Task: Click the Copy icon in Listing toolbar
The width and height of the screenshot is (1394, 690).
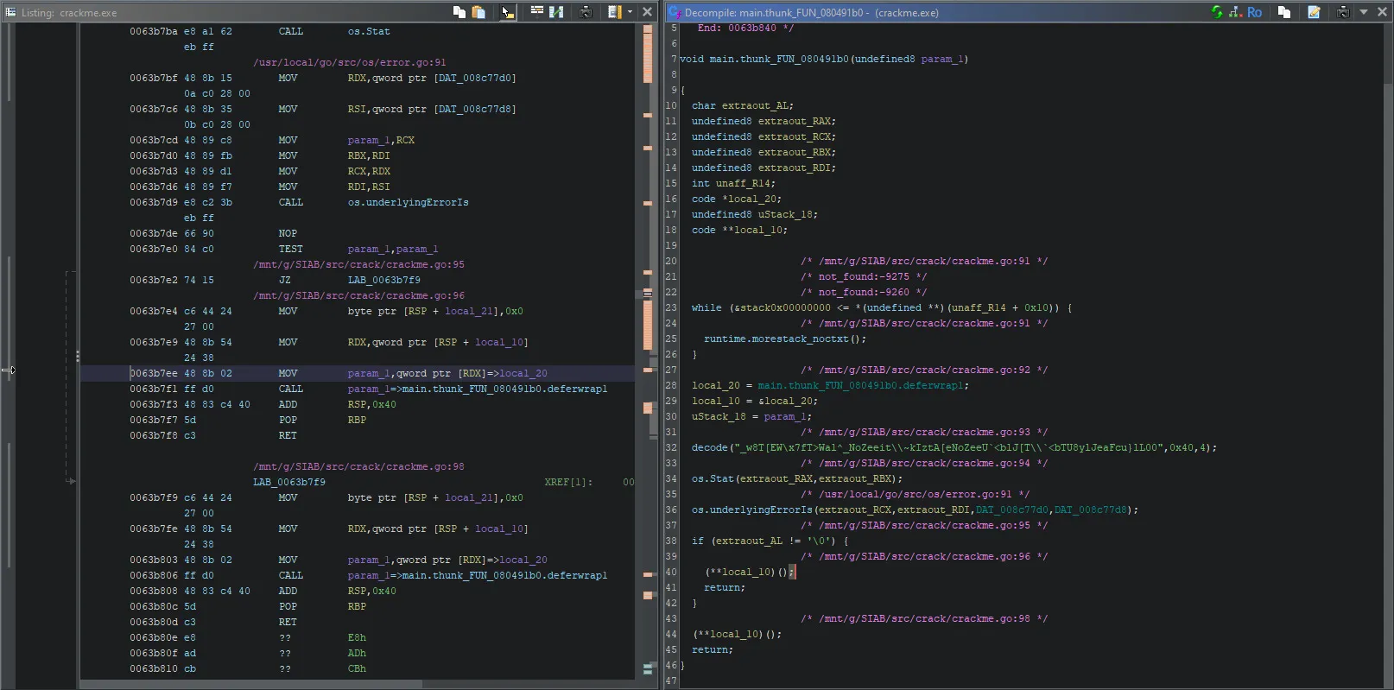Action: click(459, 12)
